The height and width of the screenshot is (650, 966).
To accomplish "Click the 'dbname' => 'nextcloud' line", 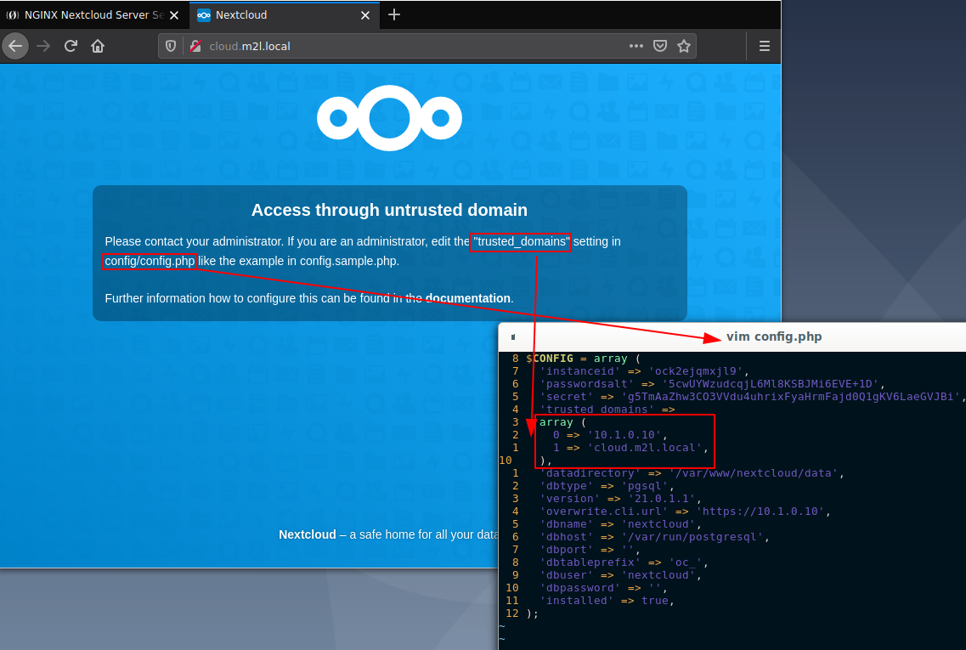I will pos(620,524).
